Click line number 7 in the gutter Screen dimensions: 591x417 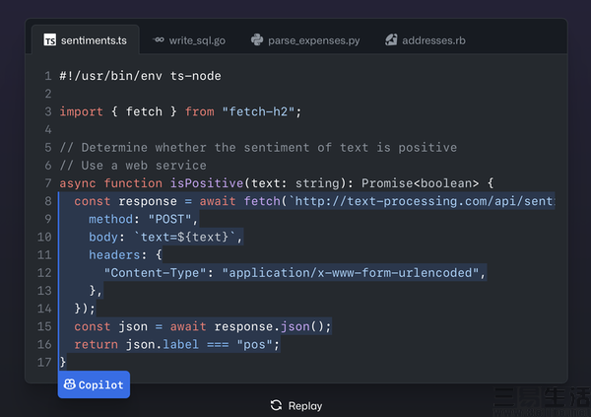click(47, 183)
